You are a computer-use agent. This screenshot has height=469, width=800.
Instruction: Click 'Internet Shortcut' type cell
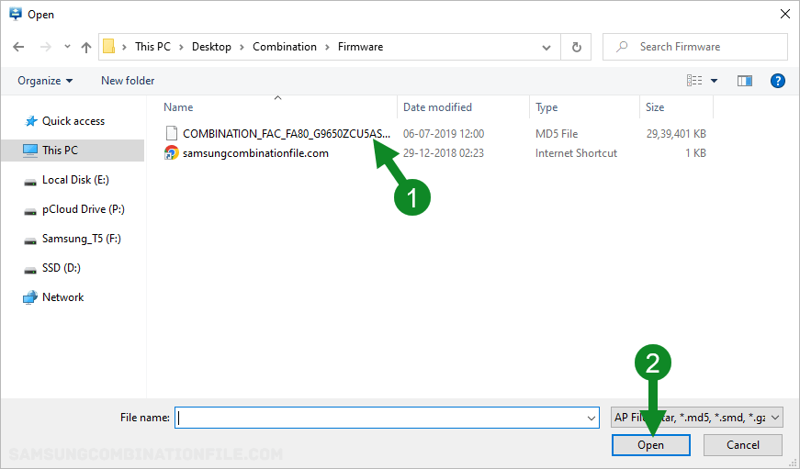576,153
